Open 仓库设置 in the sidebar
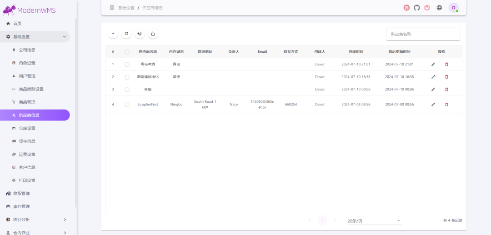 [27, 128]
